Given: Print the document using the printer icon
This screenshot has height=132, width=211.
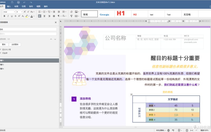Looking at the screenshot, I should (18, 2).
